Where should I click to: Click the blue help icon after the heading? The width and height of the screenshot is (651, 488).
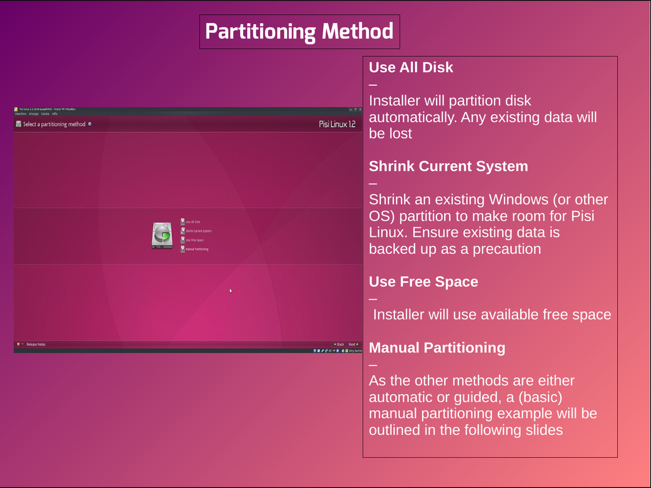coord(90,124)
